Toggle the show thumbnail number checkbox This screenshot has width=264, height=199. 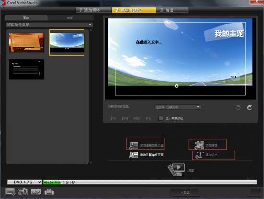(x=161, y=118)
